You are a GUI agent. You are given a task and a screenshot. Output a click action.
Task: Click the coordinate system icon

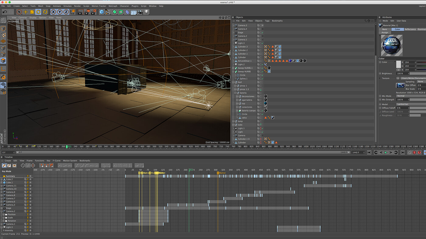pyautogui.click(x=72, y=12)
